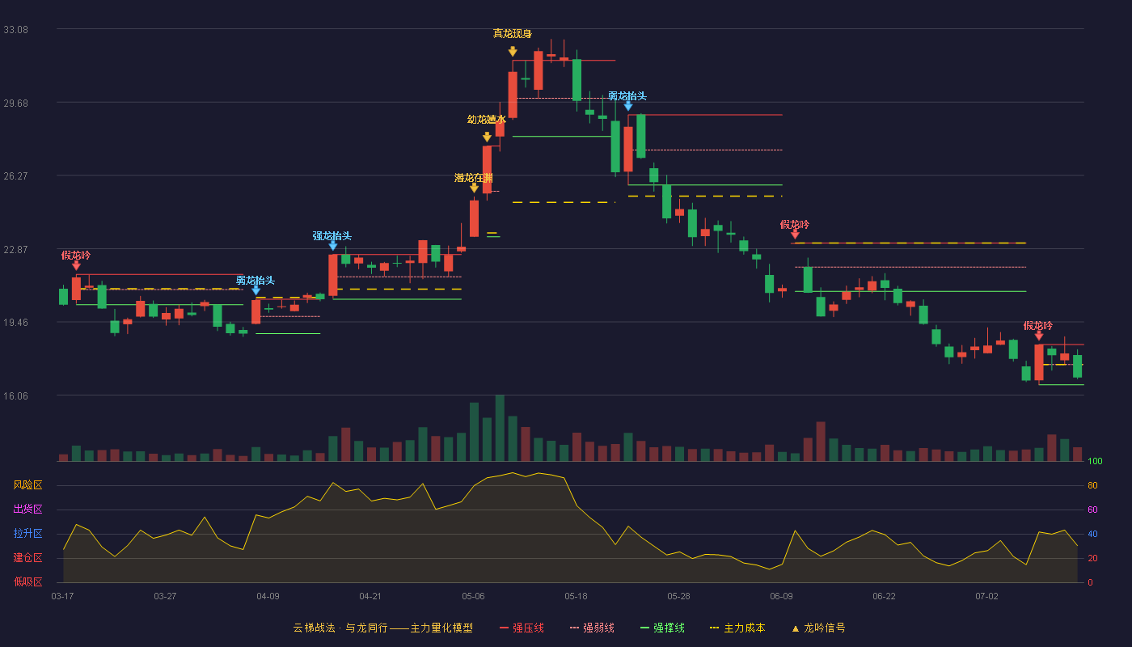Toggle the 强弱线 legend series

tap(592, 628)
